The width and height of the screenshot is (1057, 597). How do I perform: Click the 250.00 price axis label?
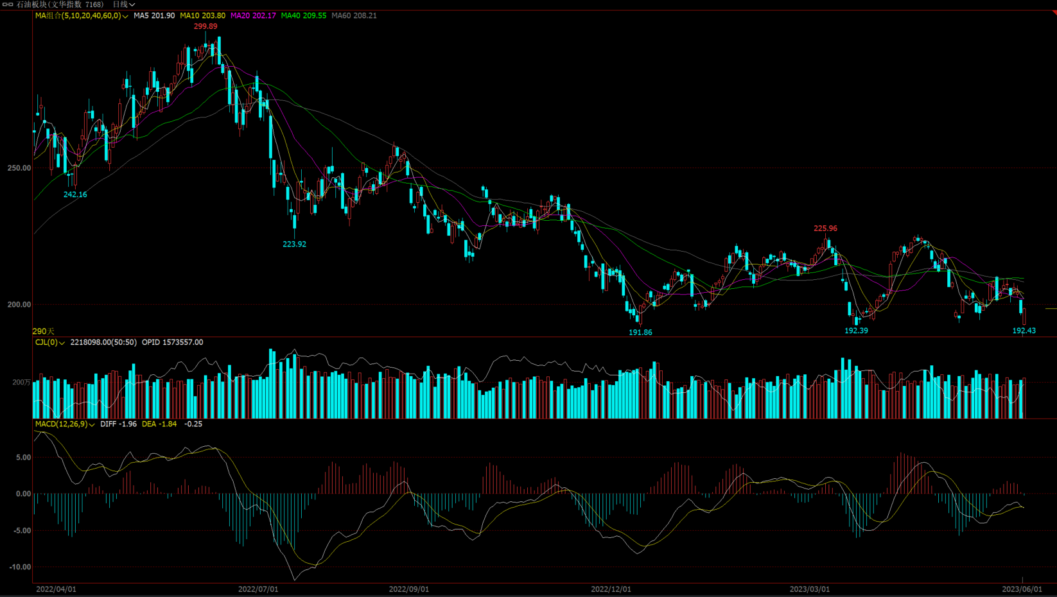[x=19, y=168]
